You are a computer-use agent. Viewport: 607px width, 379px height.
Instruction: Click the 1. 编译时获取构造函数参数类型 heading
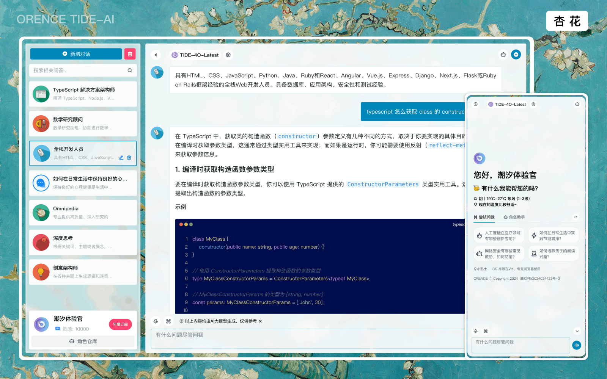point(224,169)
